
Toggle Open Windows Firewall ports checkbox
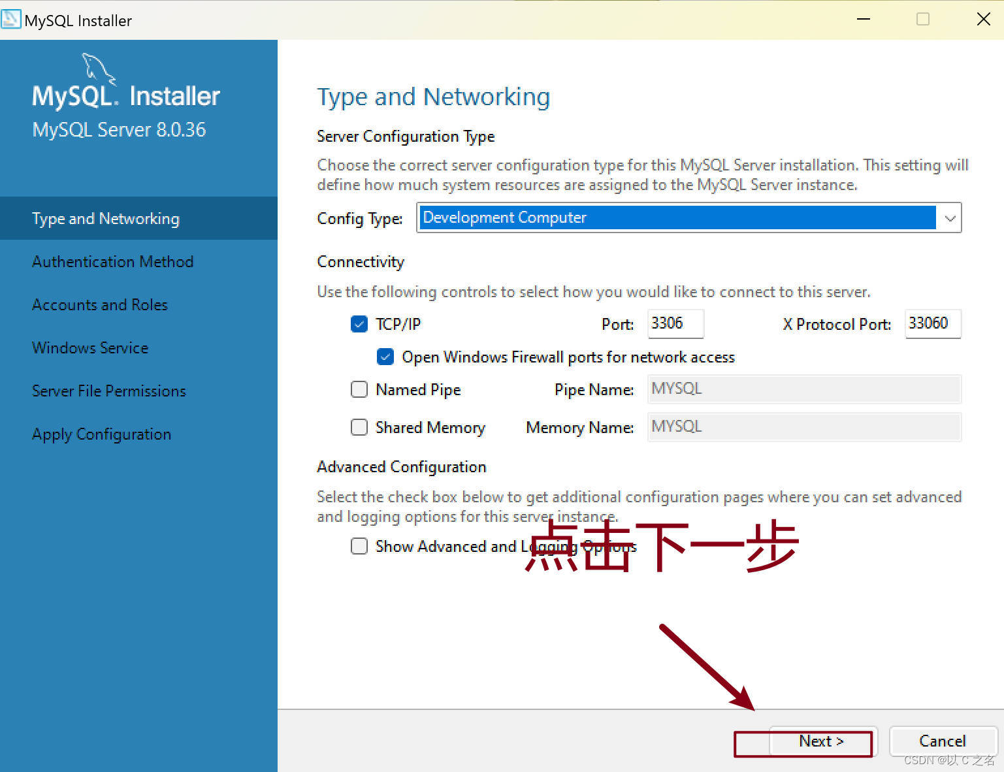pos(385,357)
